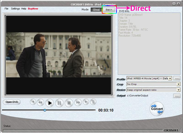Jump to previous chapter
This screenshot has width=183, height=133.
[33, 102]
